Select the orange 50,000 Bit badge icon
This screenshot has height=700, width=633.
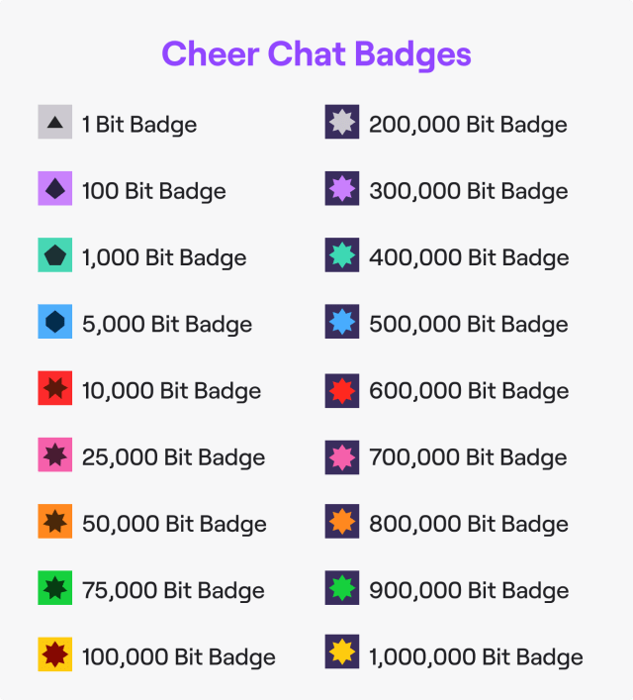(55, 522)
